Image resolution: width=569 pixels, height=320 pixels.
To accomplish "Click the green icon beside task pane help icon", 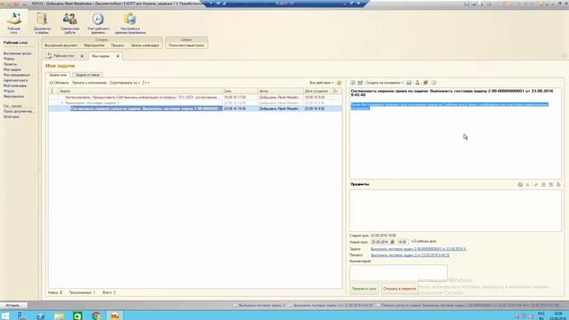I will pos(360,83).
